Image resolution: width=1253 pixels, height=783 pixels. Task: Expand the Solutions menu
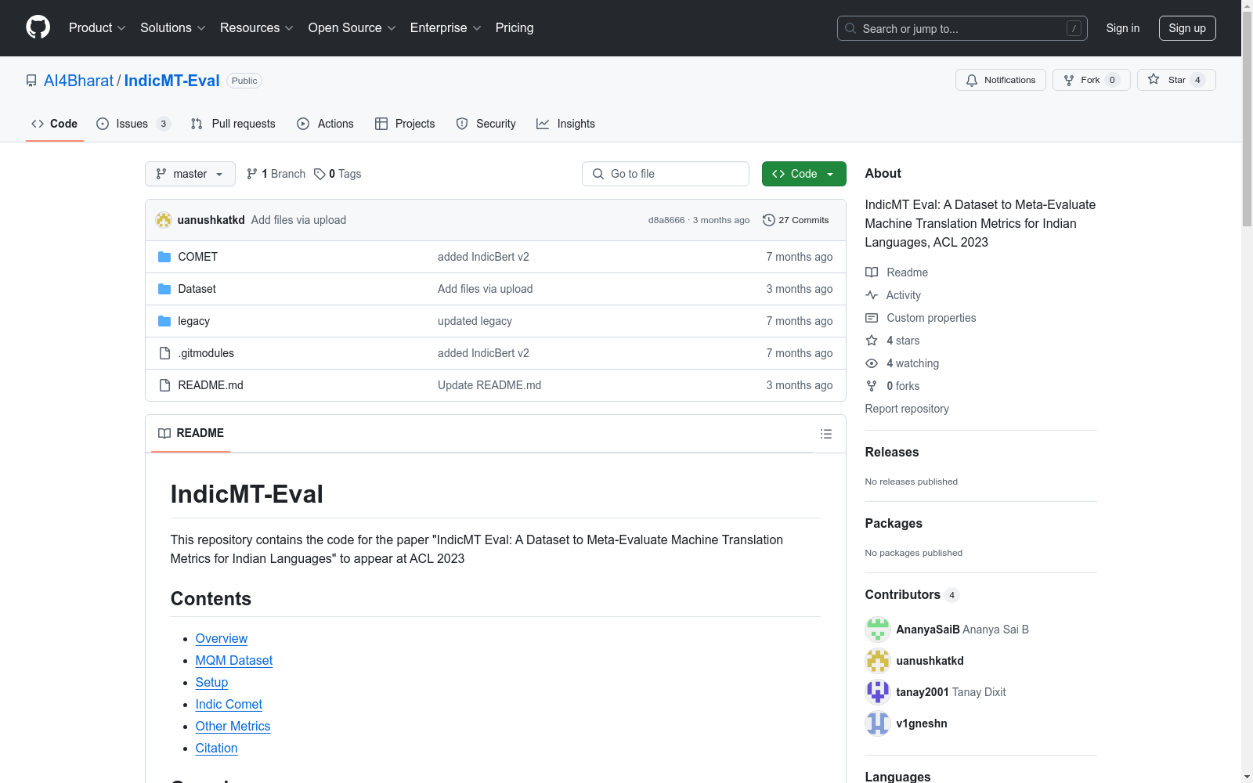[x=173, y=28]
